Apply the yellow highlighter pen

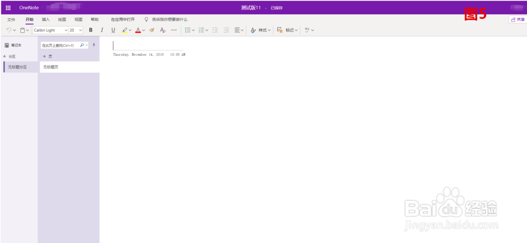click(125, 30)
